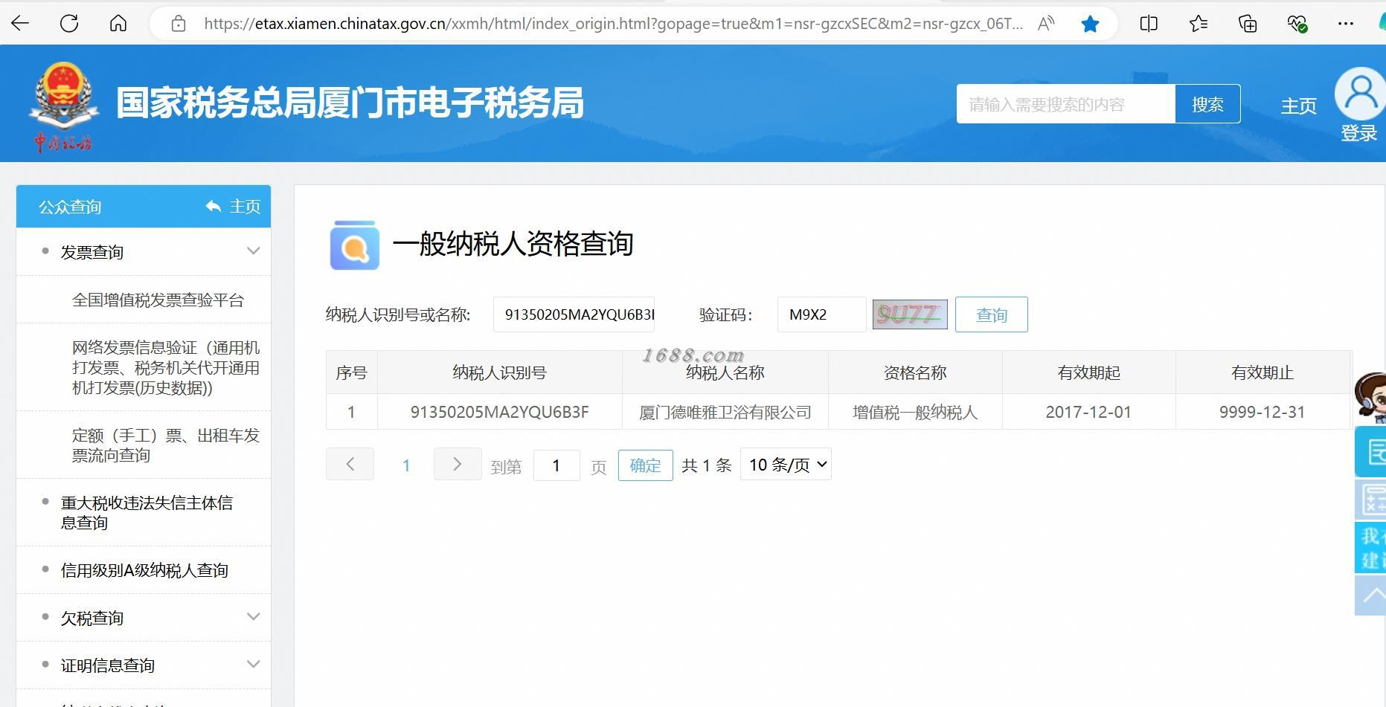Image resolution: width=1386 pixels, height=707 pixels.
Task: Click the 纳税人识别号 column header
Action: coord(499,372)
